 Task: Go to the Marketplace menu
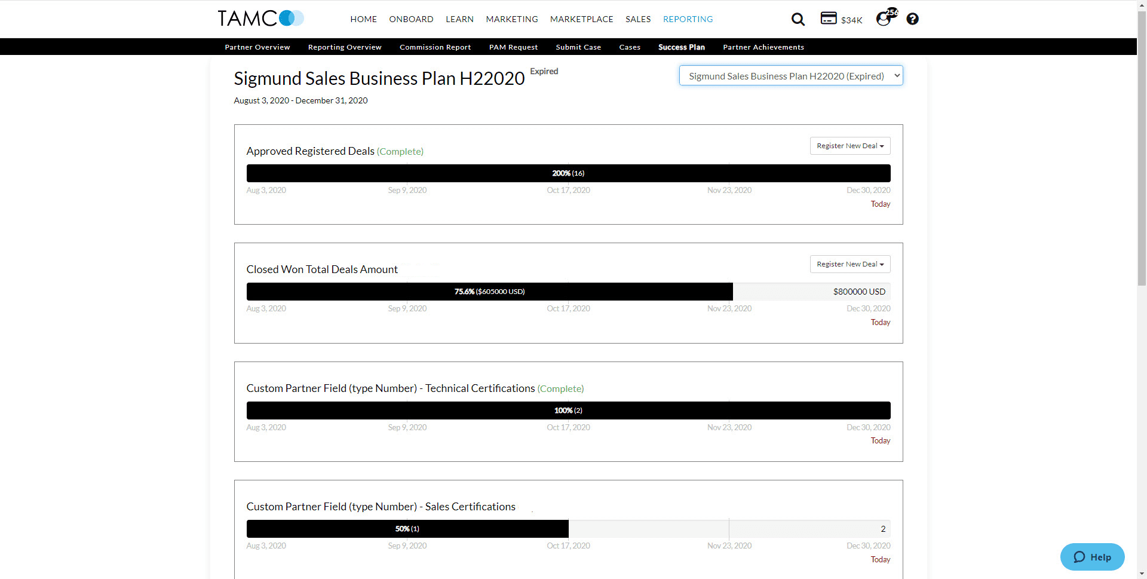coord(581,19)
